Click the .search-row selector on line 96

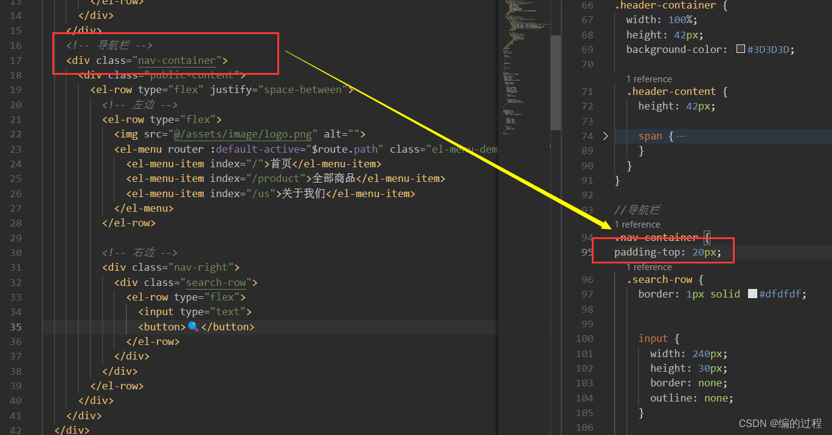pos(659,279)
